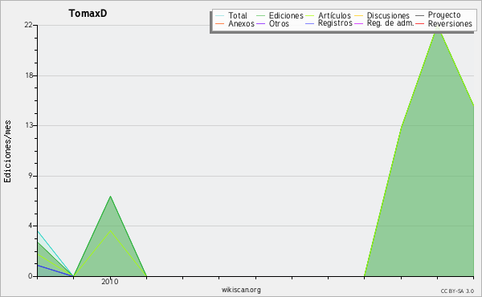Click the purple Otros legend line swatch
The image size is (482, 297).
point(260,23)
